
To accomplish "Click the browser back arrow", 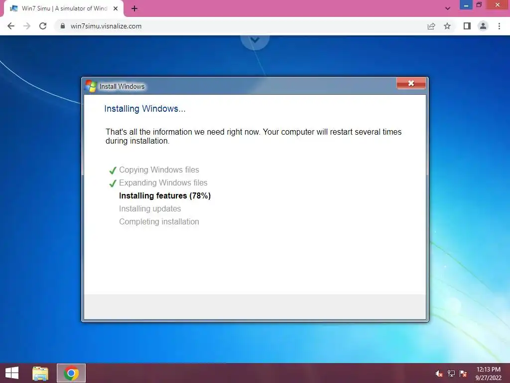I will pos(11,26).
